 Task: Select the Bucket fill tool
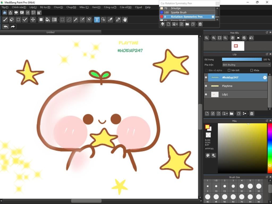pyautogui.click(x=48, y=20)
